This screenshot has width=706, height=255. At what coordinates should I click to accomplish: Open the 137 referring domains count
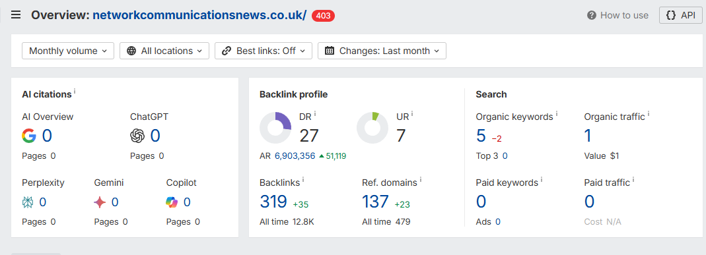375,202
